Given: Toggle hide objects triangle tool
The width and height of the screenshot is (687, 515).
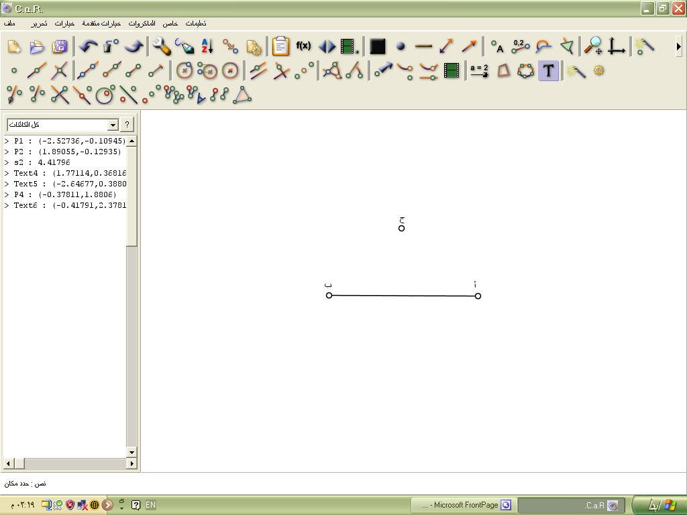Looking at the screenshot, I should pos(566,46).
